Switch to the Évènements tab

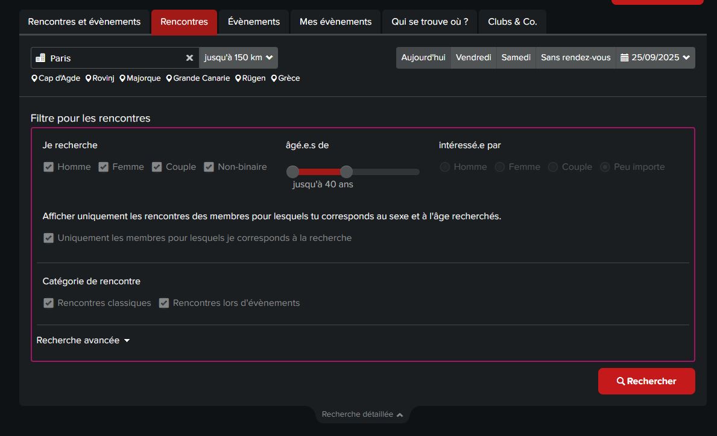click(254, 22)
